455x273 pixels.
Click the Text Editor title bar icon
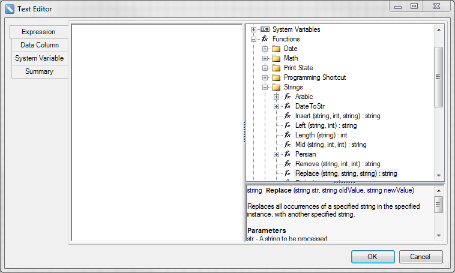9,9
